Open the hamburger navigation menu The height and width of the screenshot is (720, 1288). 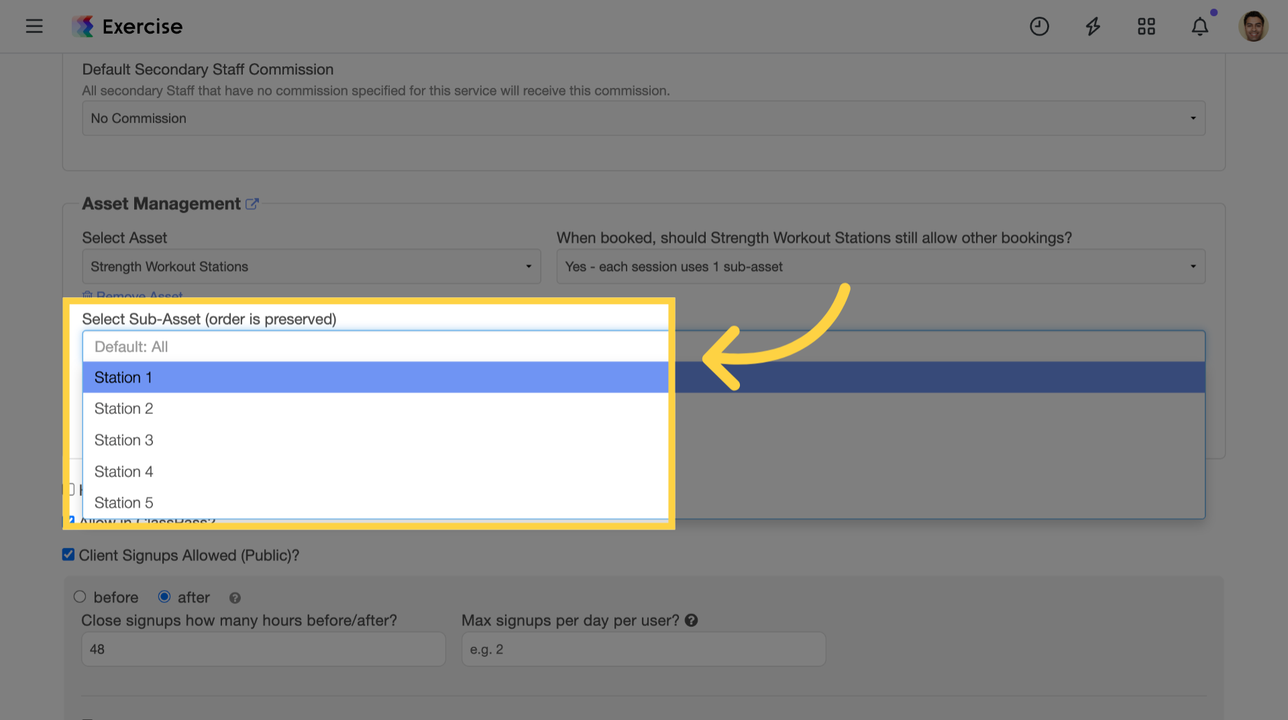click(x=34, y=26)
